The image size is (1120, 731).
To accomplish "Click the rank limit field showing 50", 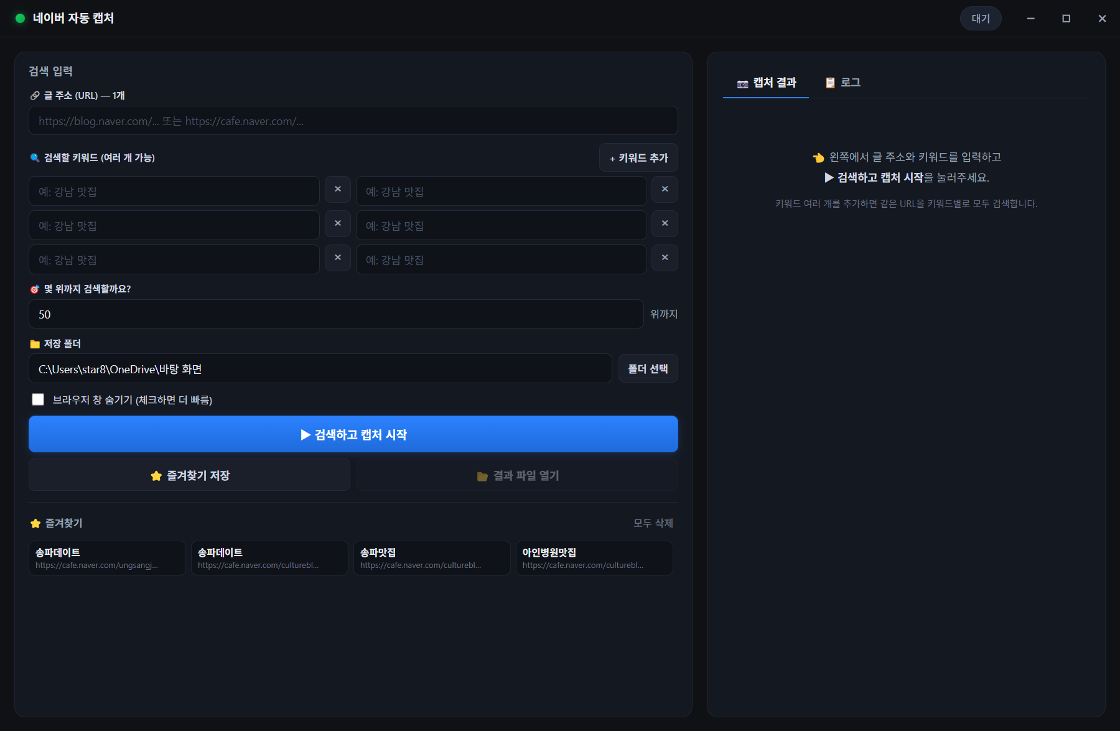I will [x=336, y=314].
